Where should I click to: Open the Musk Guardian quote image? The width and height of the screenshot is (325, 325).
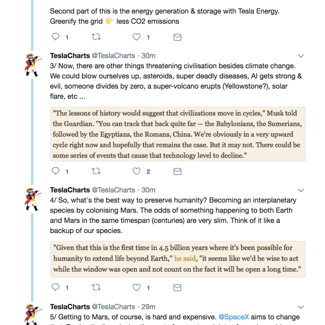pos(178,134)
